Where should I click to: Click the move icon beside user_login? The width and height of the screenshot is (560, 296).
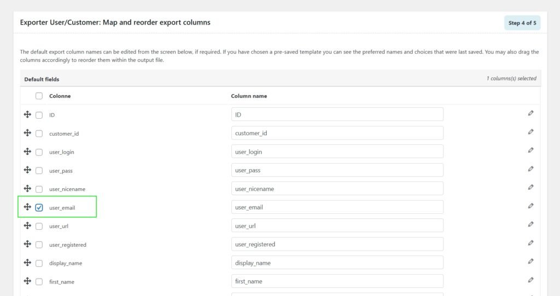point(27,152)
